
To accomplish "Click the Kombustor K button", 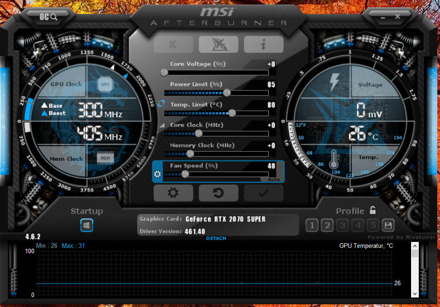I will click(173, 44).
